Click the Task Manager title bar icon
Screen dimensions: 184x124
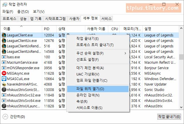pyautogui.click(x=5, y=5)
